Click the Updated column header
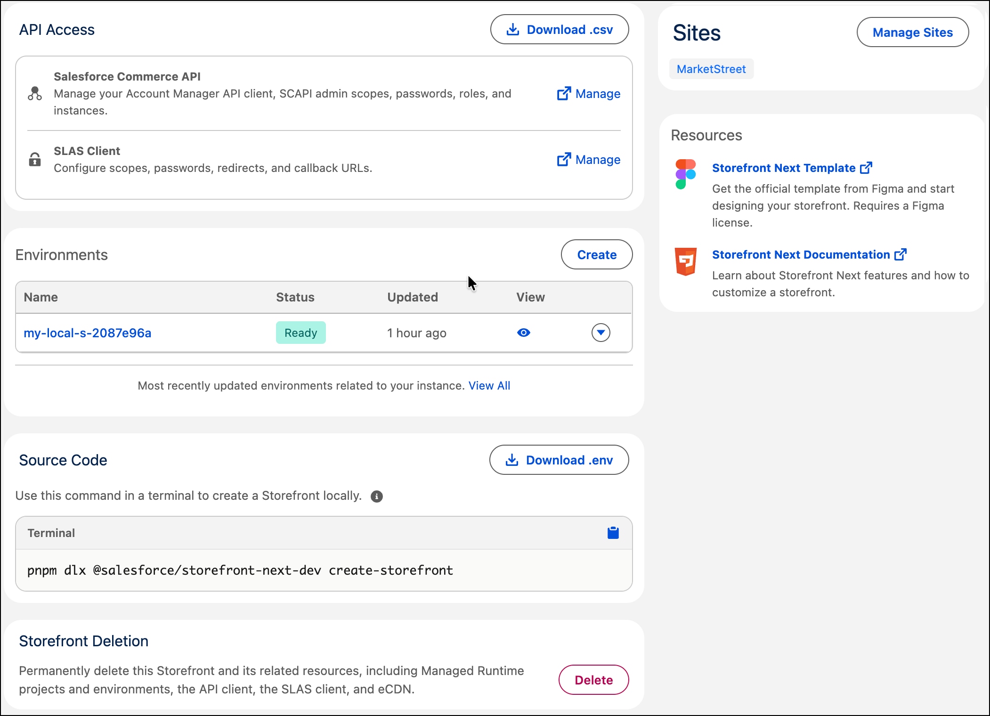Screen dimensions: 990x716 pos(413,297)
